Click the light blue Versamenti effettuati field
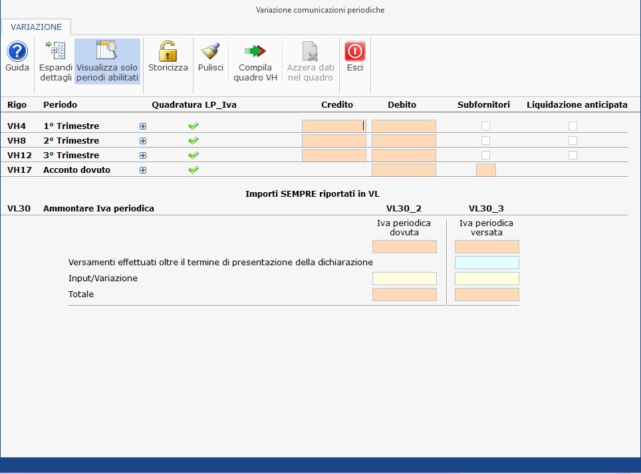Viewport: 641px width, 474px height. click(487, 263)
